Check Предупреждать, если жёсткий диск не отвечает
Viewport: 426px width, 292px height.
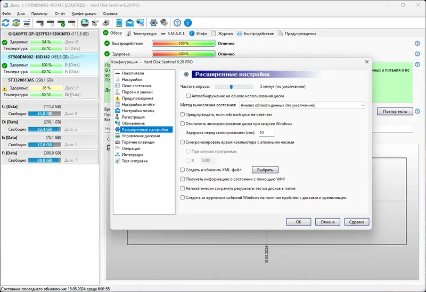point(183,114)
